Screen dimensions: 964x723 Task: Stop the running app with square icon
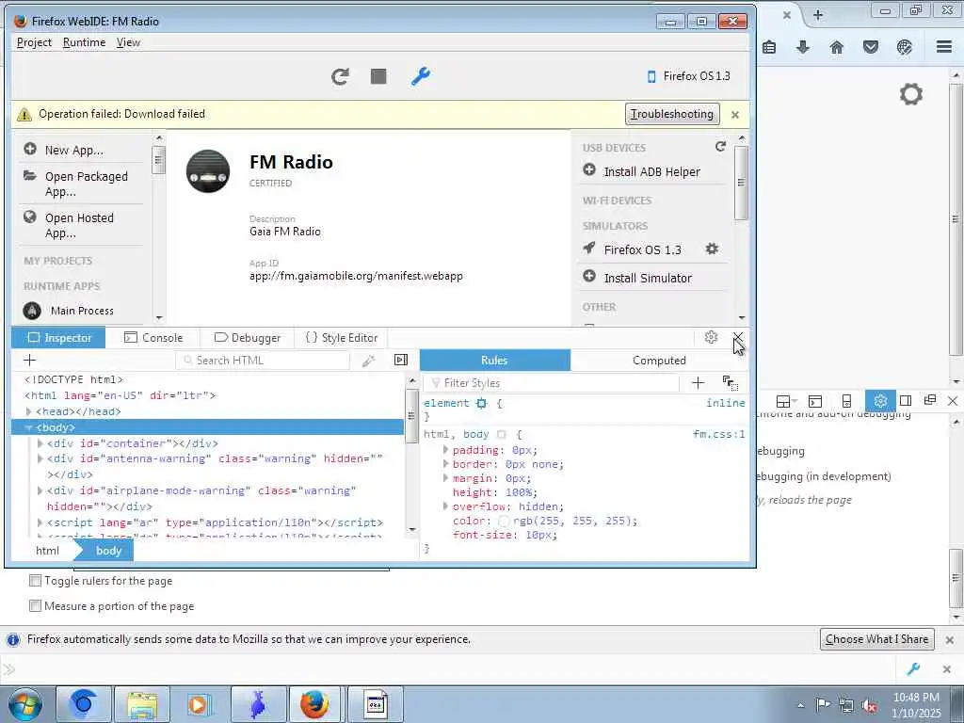tap(378, 76)
